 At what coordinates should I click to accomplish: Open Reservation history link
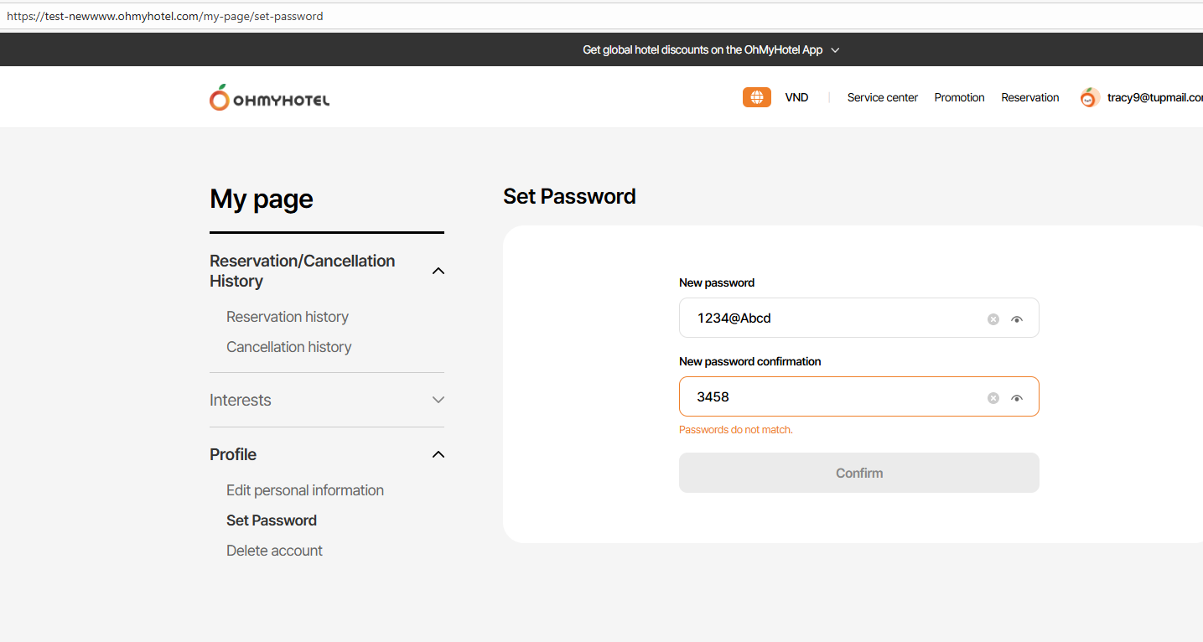pyautogui.click(x=288, y=317)
